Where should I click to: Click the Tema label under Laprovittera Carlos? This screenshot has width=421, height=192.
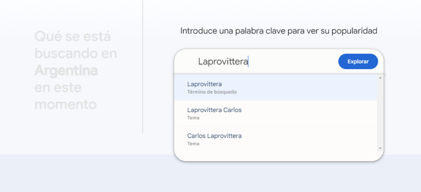[193, 118]
